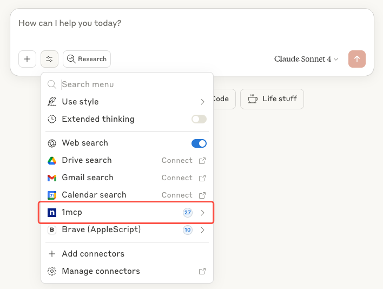The width and height of the screenshot is (383, 289).
Task: Choose Add connectors
Action: click(x=127, y=254)
